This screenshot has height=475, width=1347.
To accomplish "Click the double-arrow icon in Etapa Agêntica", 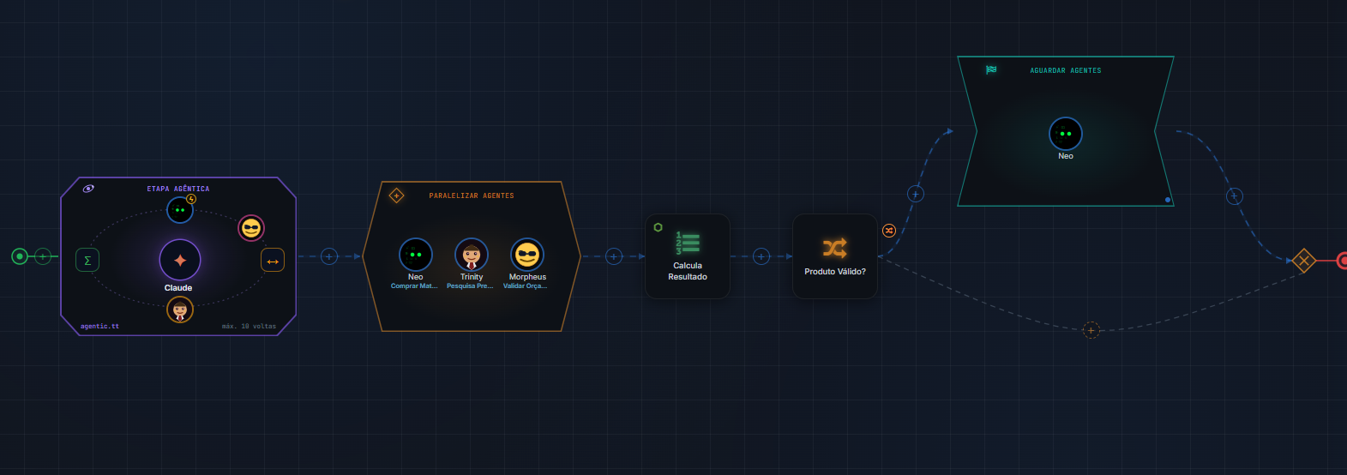I will 273,260.
